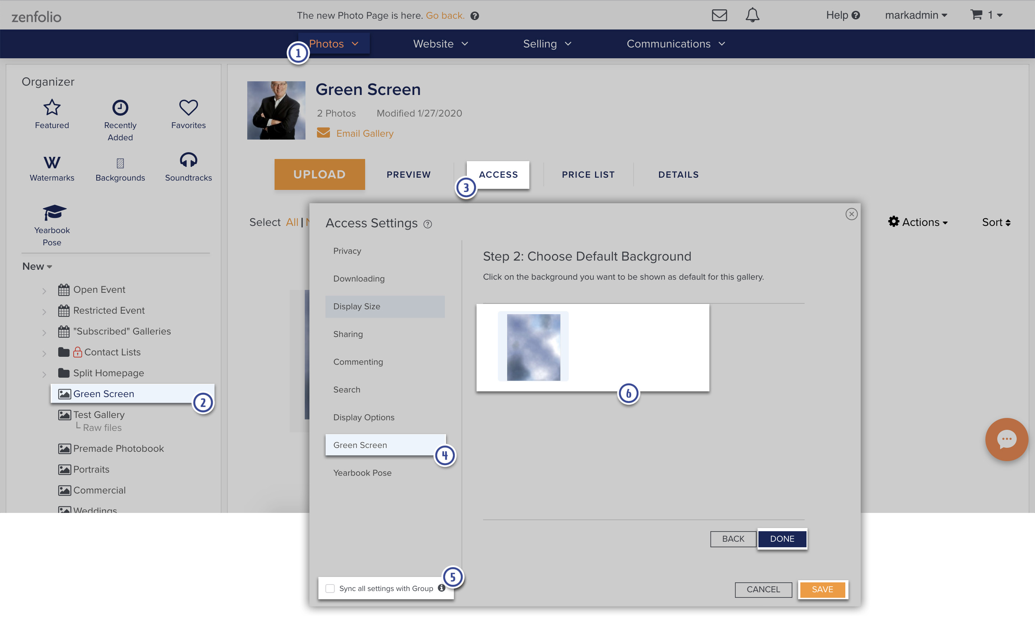1035x628 pixels.
Task: Select Yearbook Pose in Access Settings
Action: pos(362,473)
